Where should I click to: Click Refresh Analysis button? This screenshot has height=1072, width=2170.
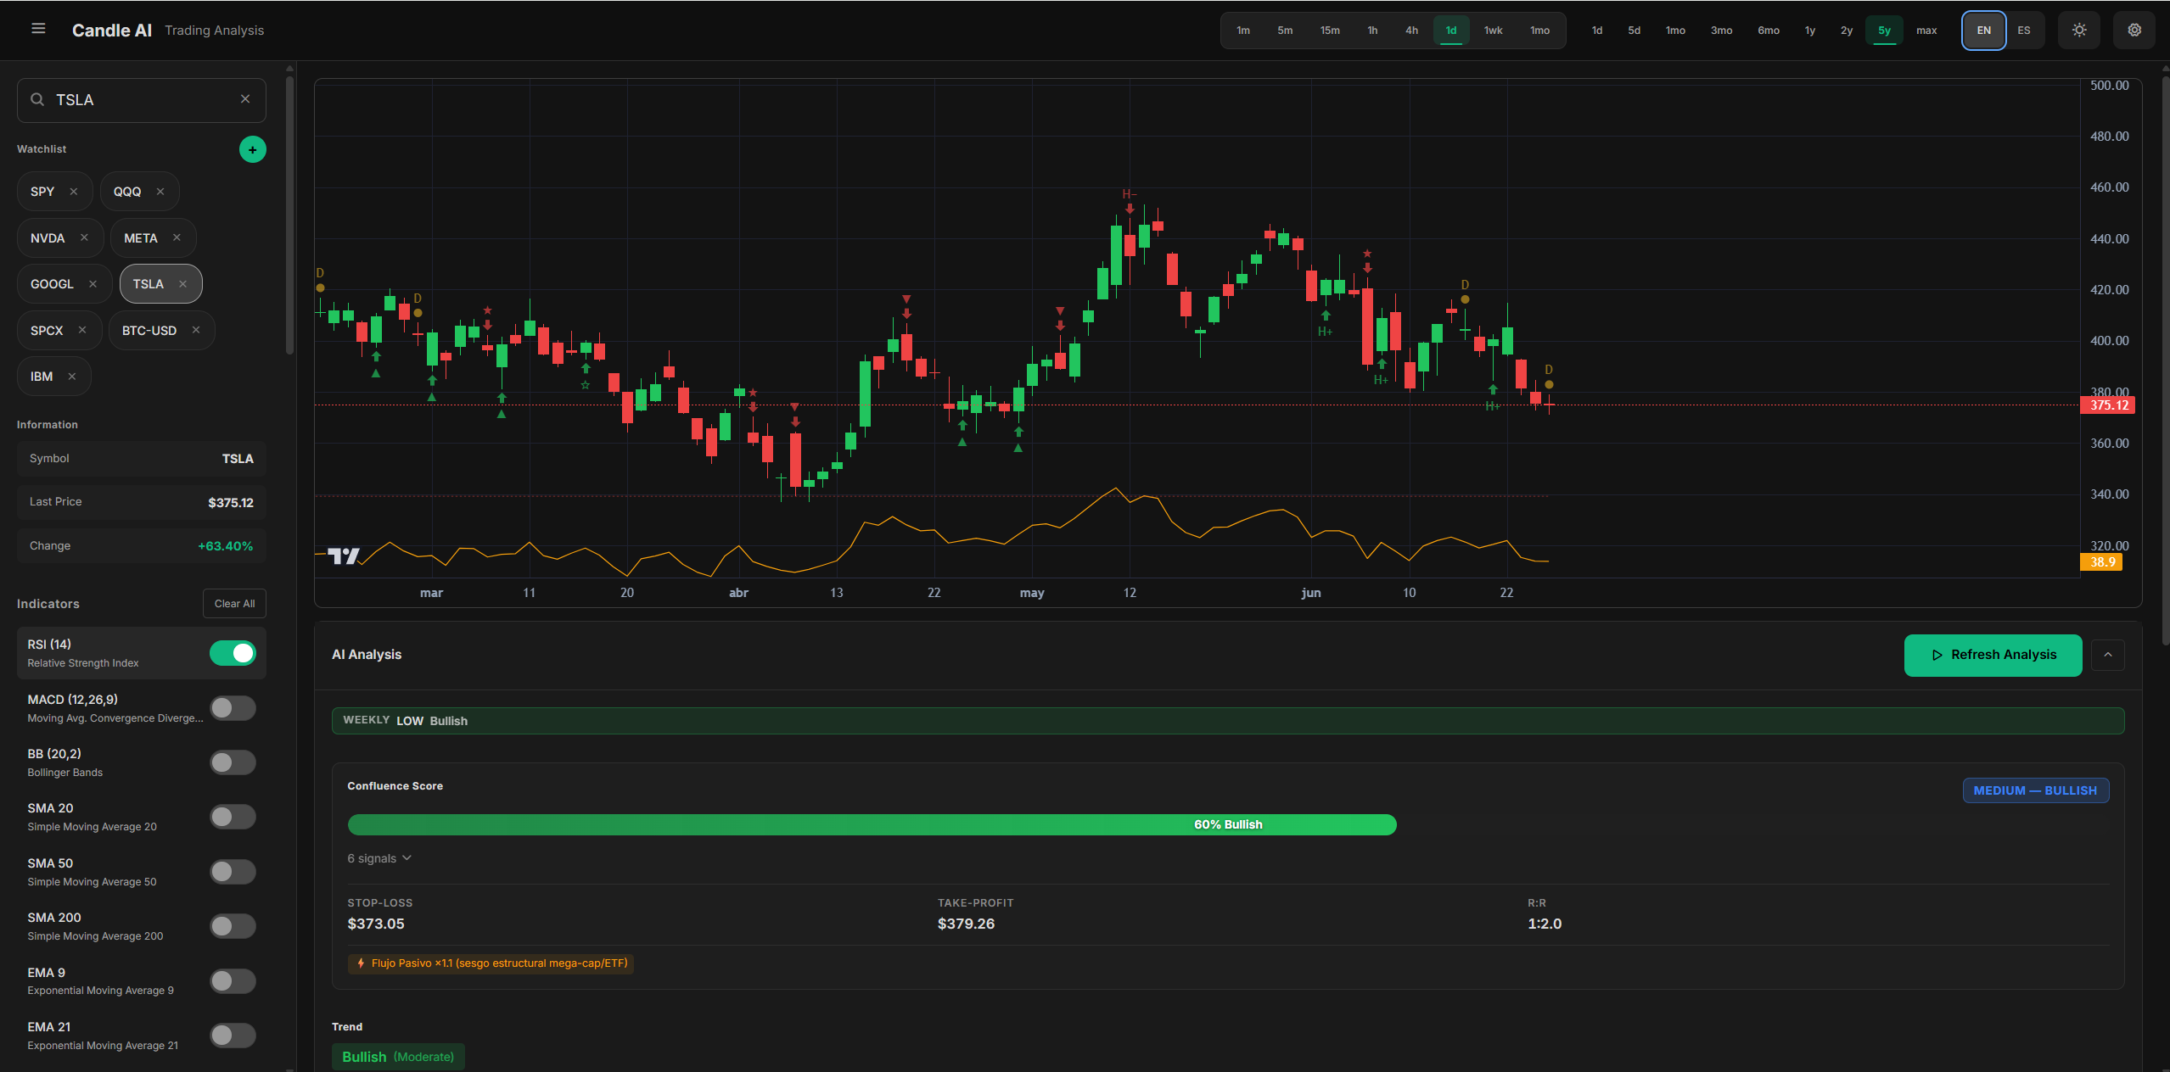click(1993, 655)
